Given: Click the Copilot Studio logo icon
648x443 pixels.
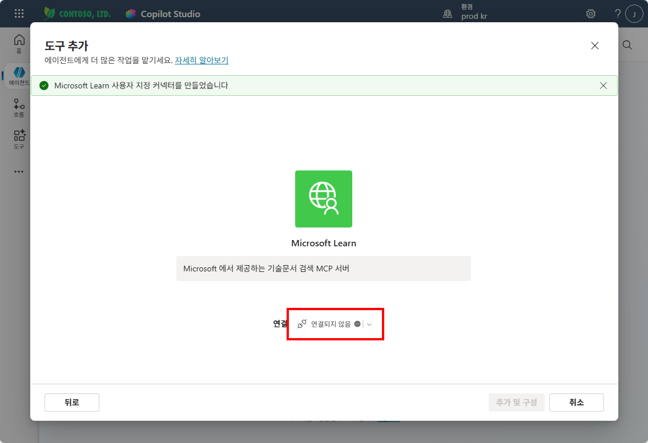Looking at the screenshot, I should pyautogui.click(x=131, y=14).
